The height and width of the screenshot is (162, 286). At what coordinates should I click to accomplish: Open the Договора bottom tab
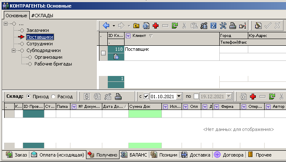coord(229,155)
